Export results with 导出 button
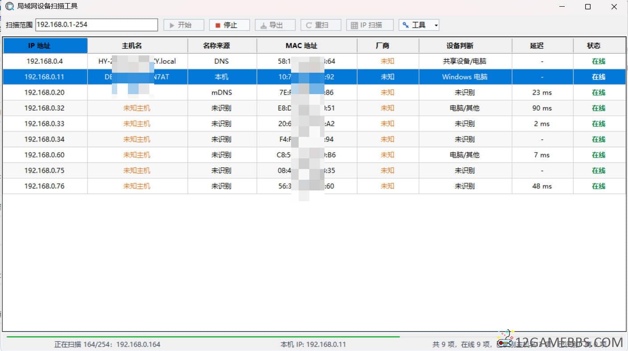Viewport: 628px width, 351px height. (275, 25)
